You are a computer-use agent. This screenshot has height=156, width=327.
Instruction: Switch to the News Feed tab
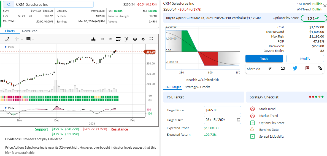29,31
